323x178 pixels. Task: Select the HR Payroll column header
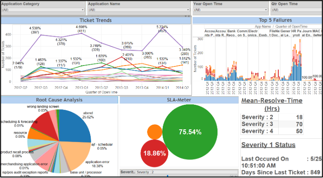pyautogui.click(x=296, y=33)
